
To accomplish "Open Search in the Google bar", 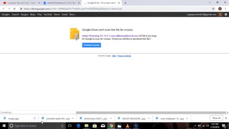I will pyautogui.click(x=15, y=14).
